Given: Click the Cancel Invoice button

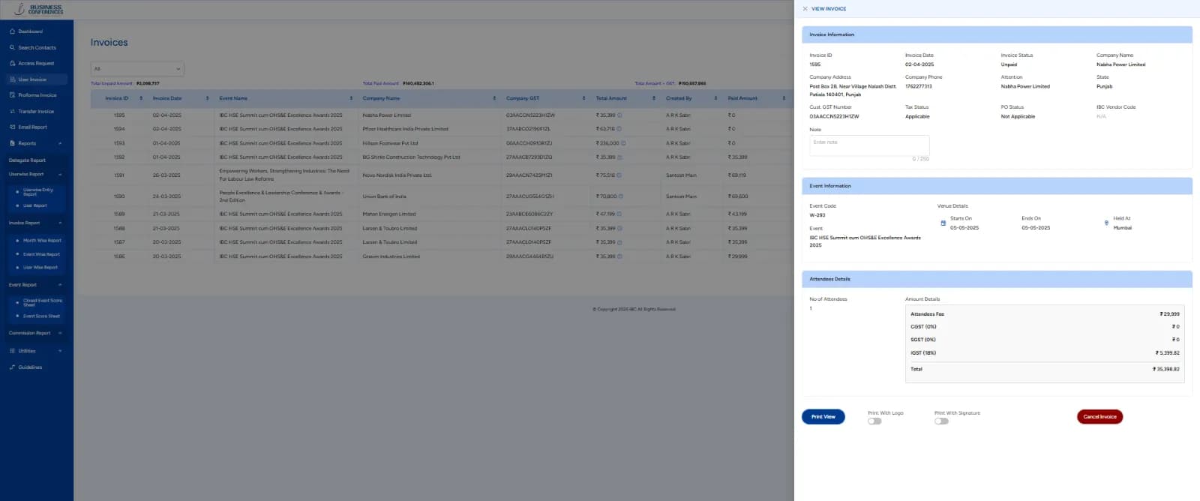Looking at the screenshot, I should [x=1099, y=417].
